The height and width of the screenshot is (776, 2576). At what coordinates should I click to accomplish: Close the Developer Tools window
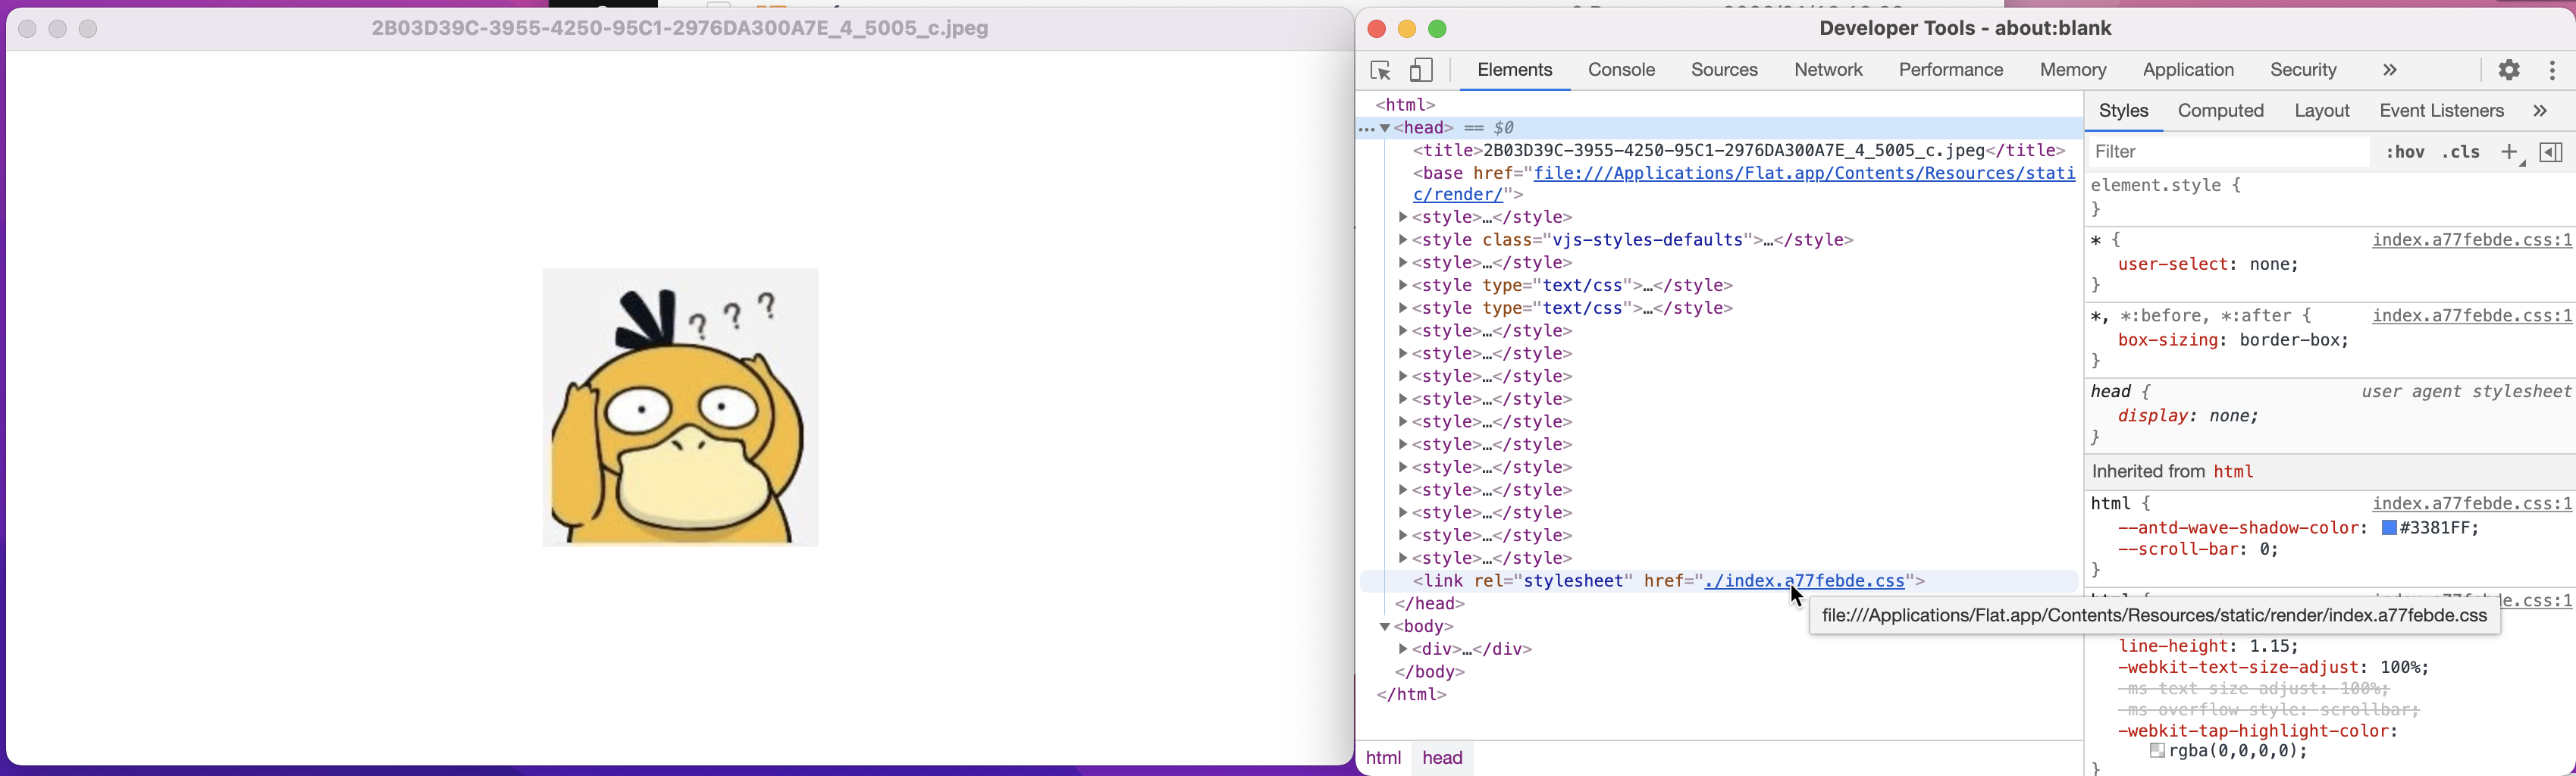(x=1376, y=29)
